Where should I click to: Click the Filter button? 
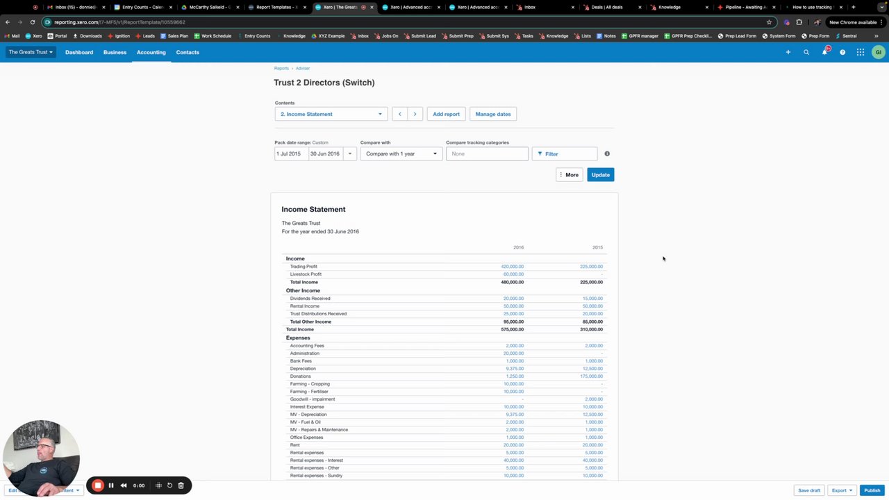point(565,153)
